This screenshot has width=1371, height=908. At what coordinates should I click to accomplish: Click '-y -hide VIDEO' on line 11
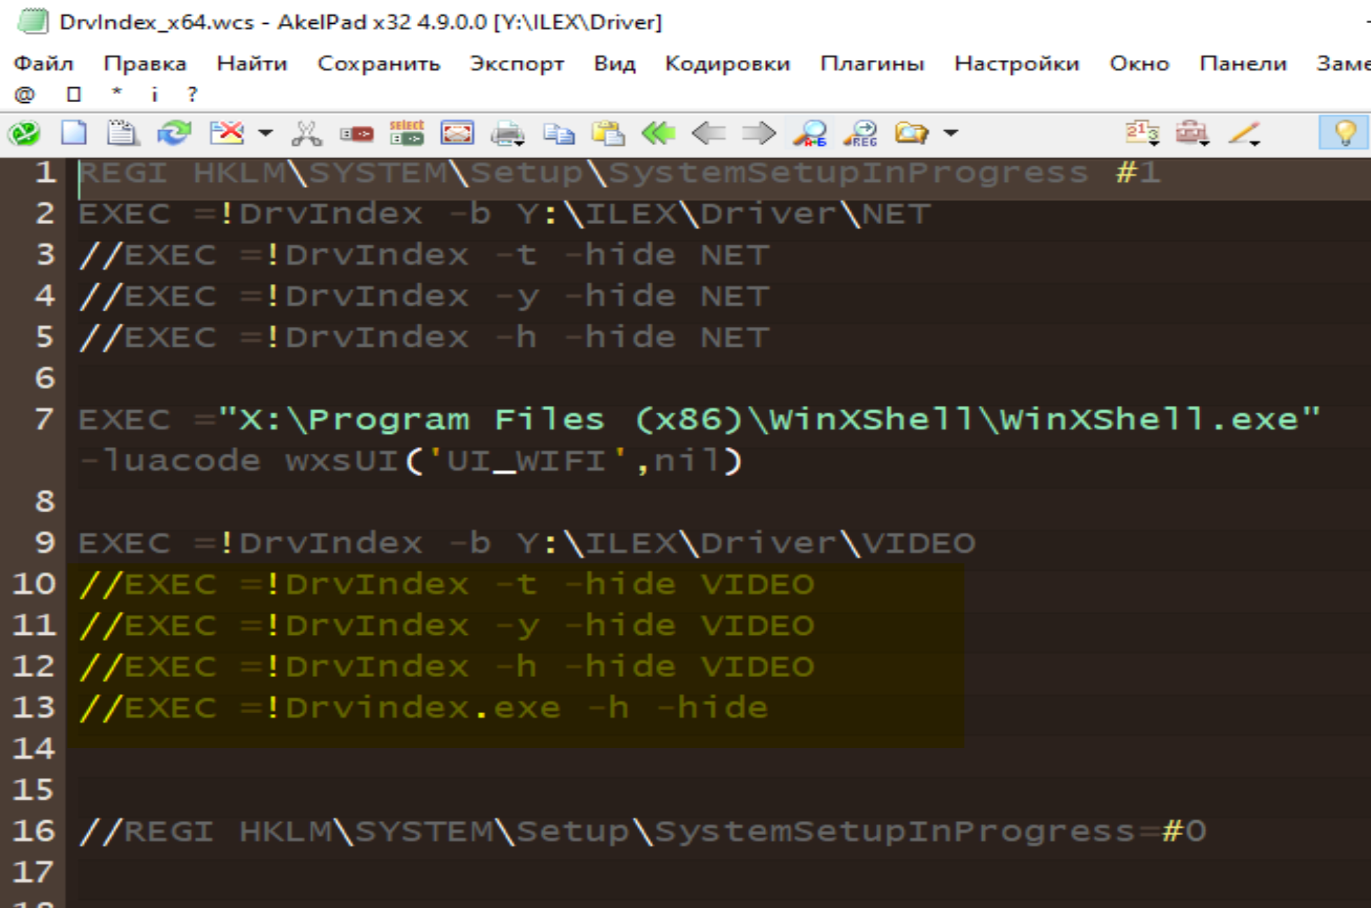pos(655,625)
